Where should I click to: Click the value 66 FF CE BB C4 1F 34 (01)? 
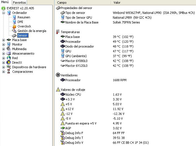point(131,143)
